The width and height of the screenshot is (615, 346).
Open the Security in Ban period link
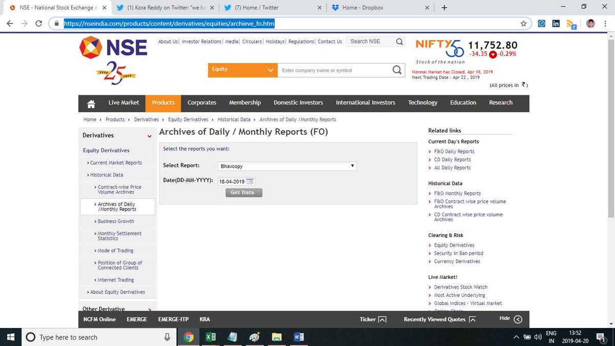click(x=459, y=253)
